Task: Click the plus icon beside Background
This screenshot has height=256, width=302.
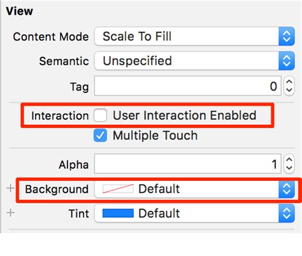Action: (11, 188)
